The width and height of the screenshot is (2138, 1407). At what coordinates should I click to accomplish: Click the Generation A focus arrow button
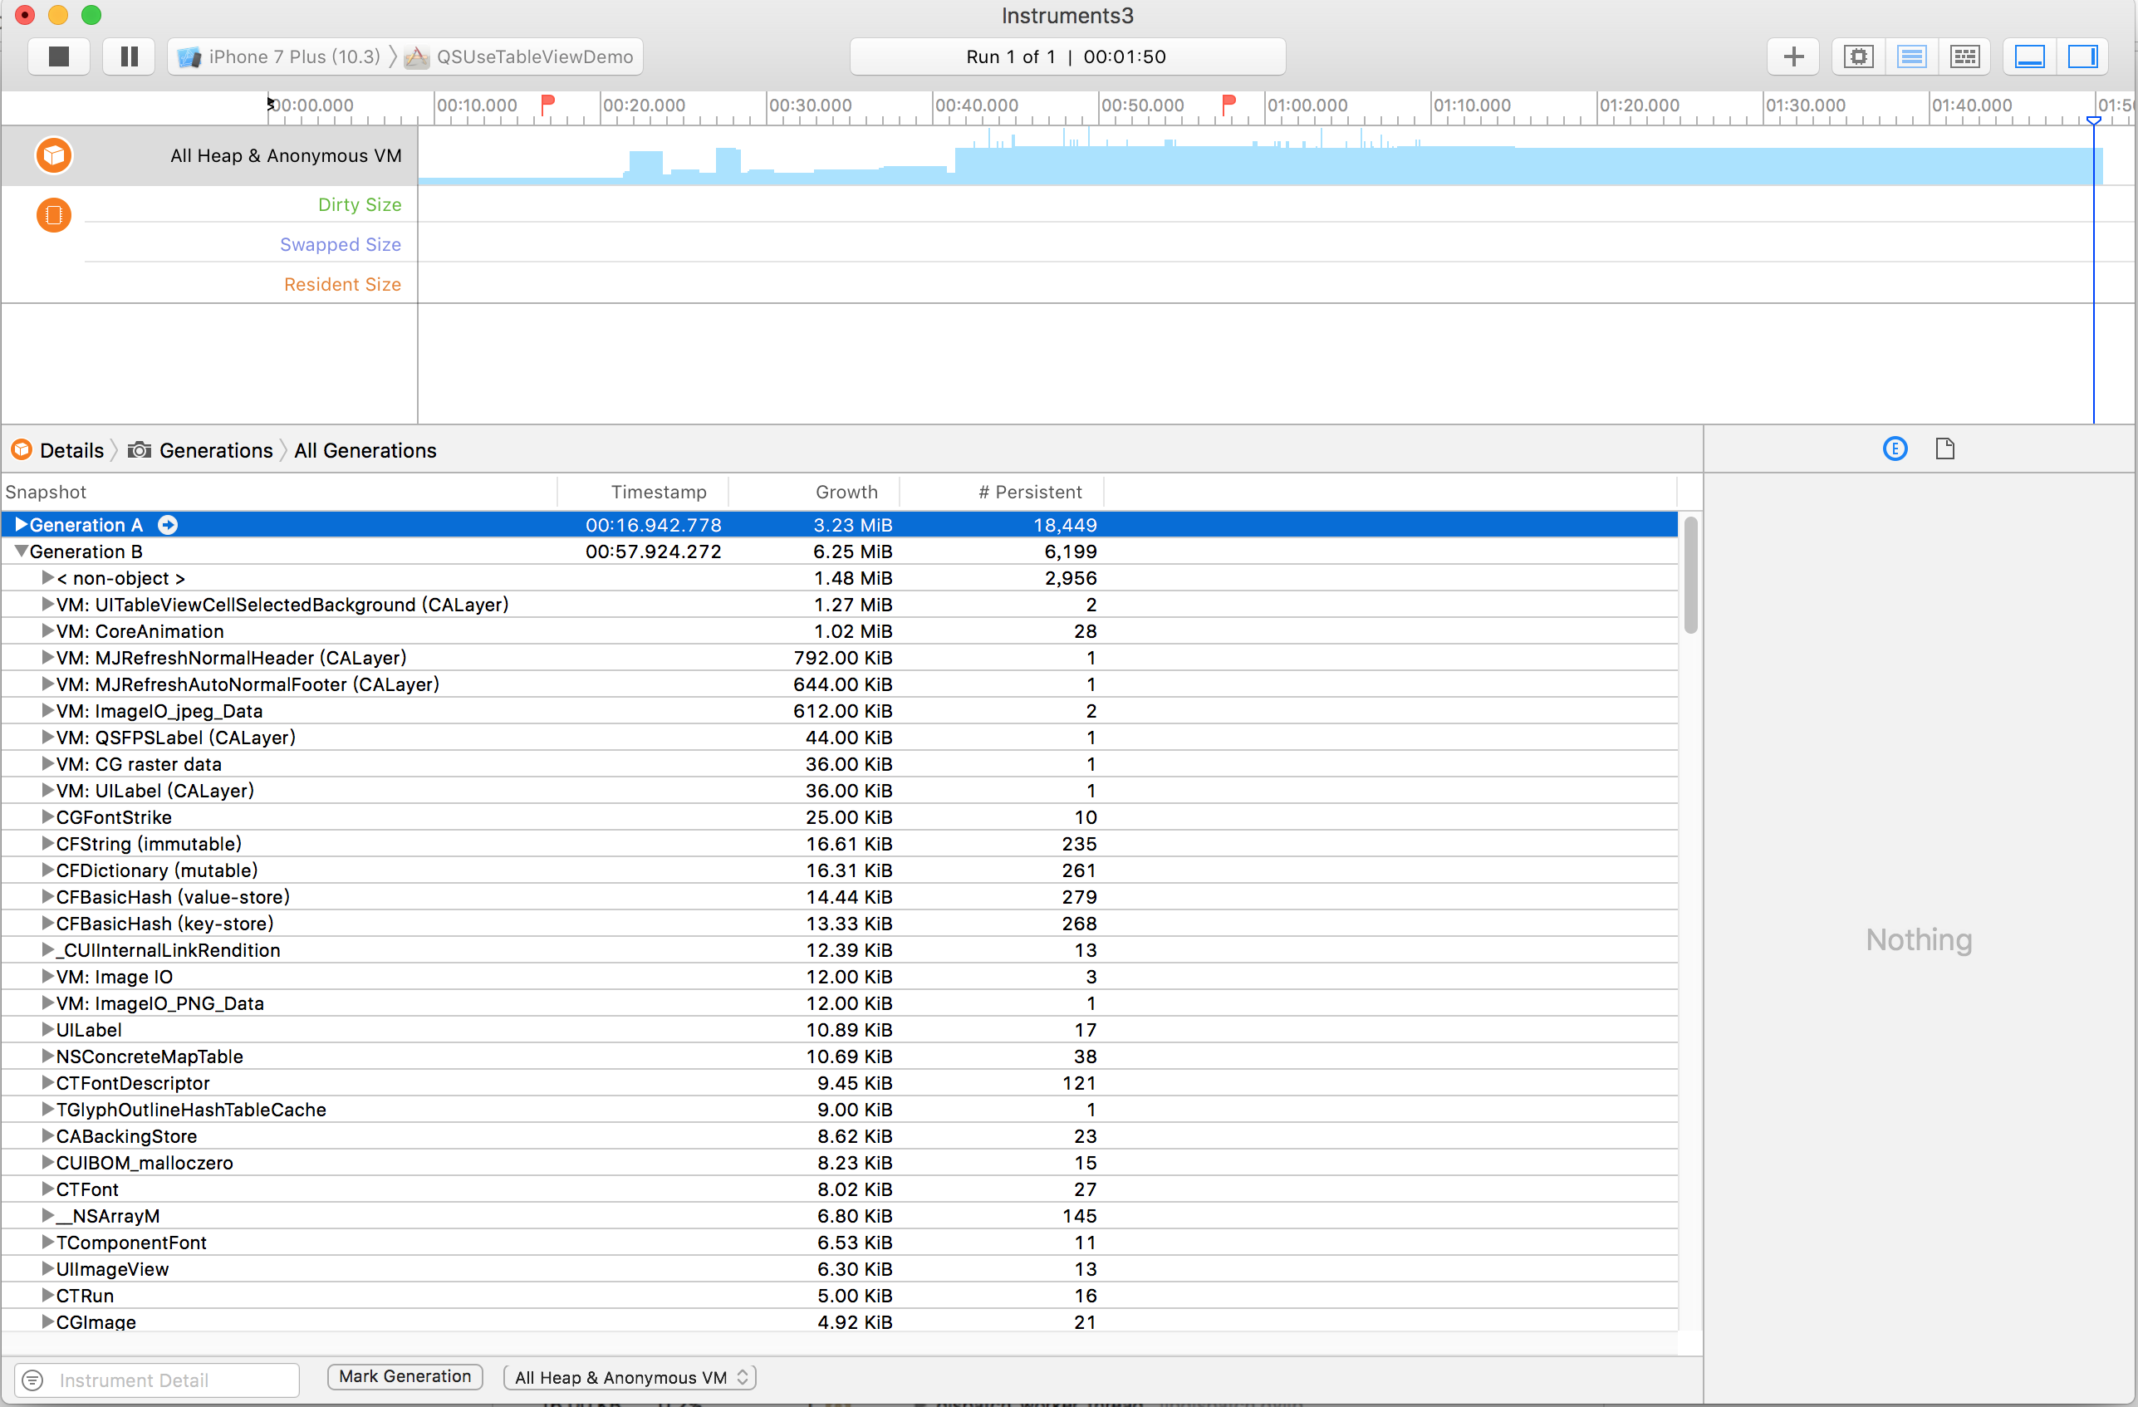point(168,525)
